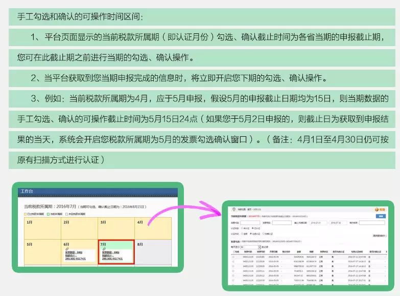
Task: Click the invoice code input field
Action: click(251, 223)
